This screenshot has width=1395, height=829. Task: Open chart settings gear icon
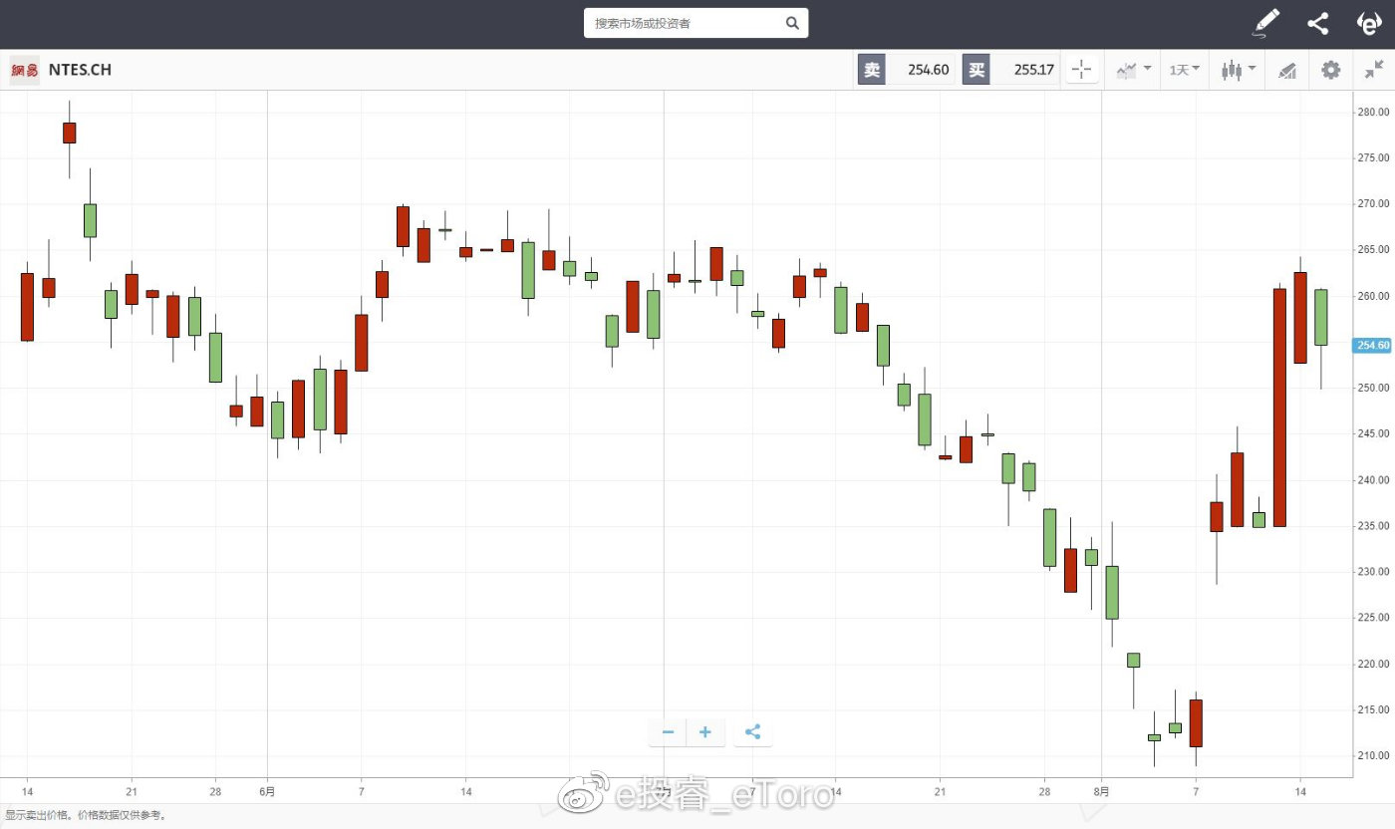1330,70
